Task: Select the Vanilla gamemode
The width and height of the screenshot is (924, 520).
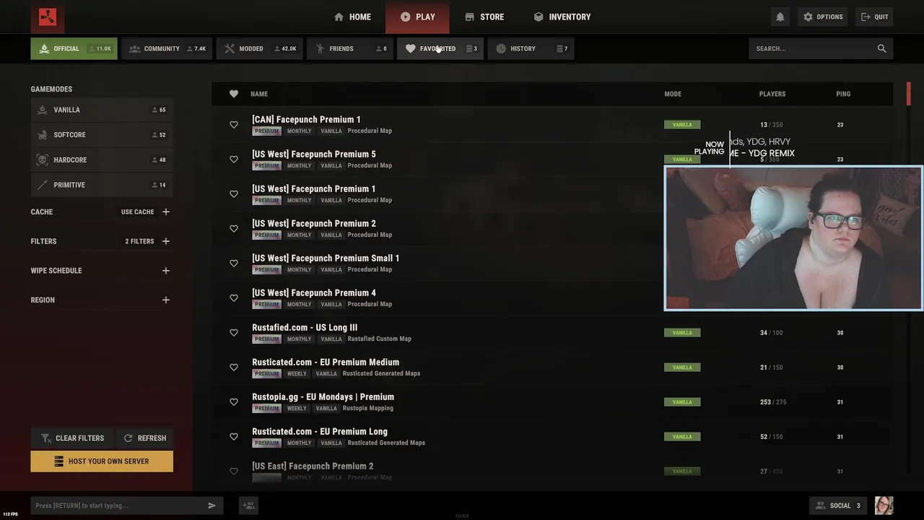Action: 102,110
